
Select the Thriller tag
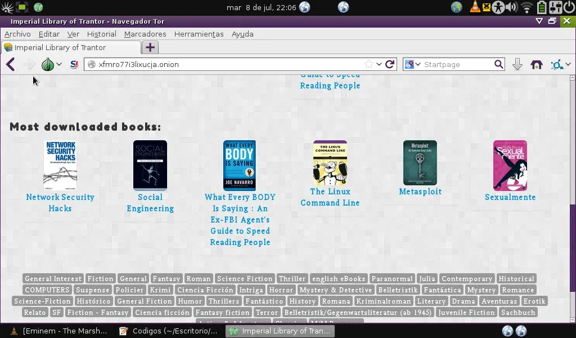[292, 279]
